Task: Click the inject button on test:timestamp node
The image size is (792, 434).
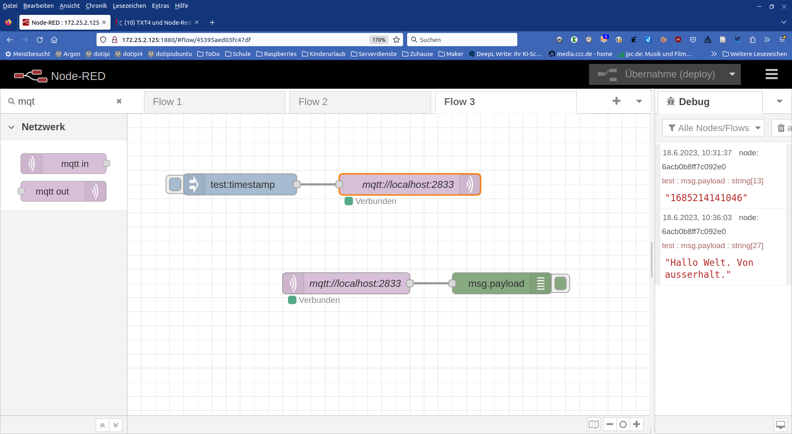Action: point(175,184)
